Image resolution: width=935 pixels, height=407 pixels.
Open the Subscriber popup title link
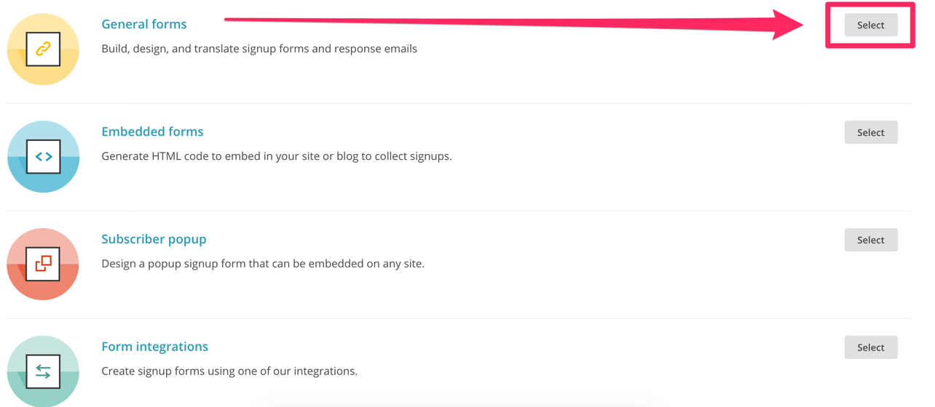(x=154, y=239)
